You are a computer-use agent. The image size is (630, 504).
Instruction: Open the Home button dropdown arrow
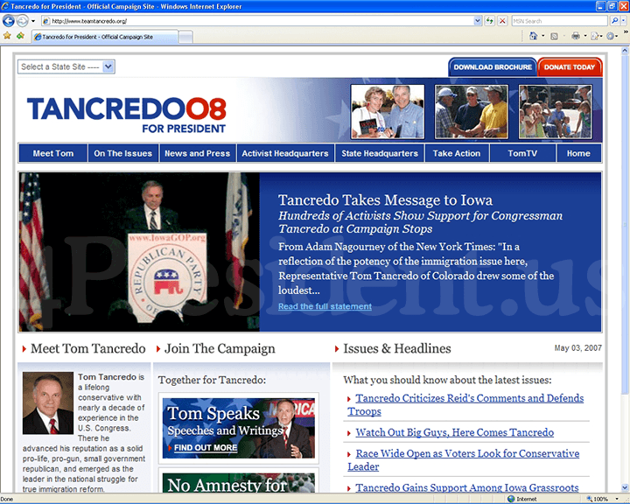(543, 36)
